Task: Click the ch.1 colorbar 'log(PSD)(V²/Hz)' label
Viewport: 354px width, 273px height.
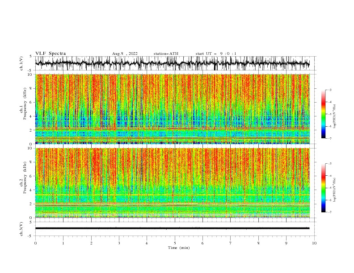Action: pos(334,116)
